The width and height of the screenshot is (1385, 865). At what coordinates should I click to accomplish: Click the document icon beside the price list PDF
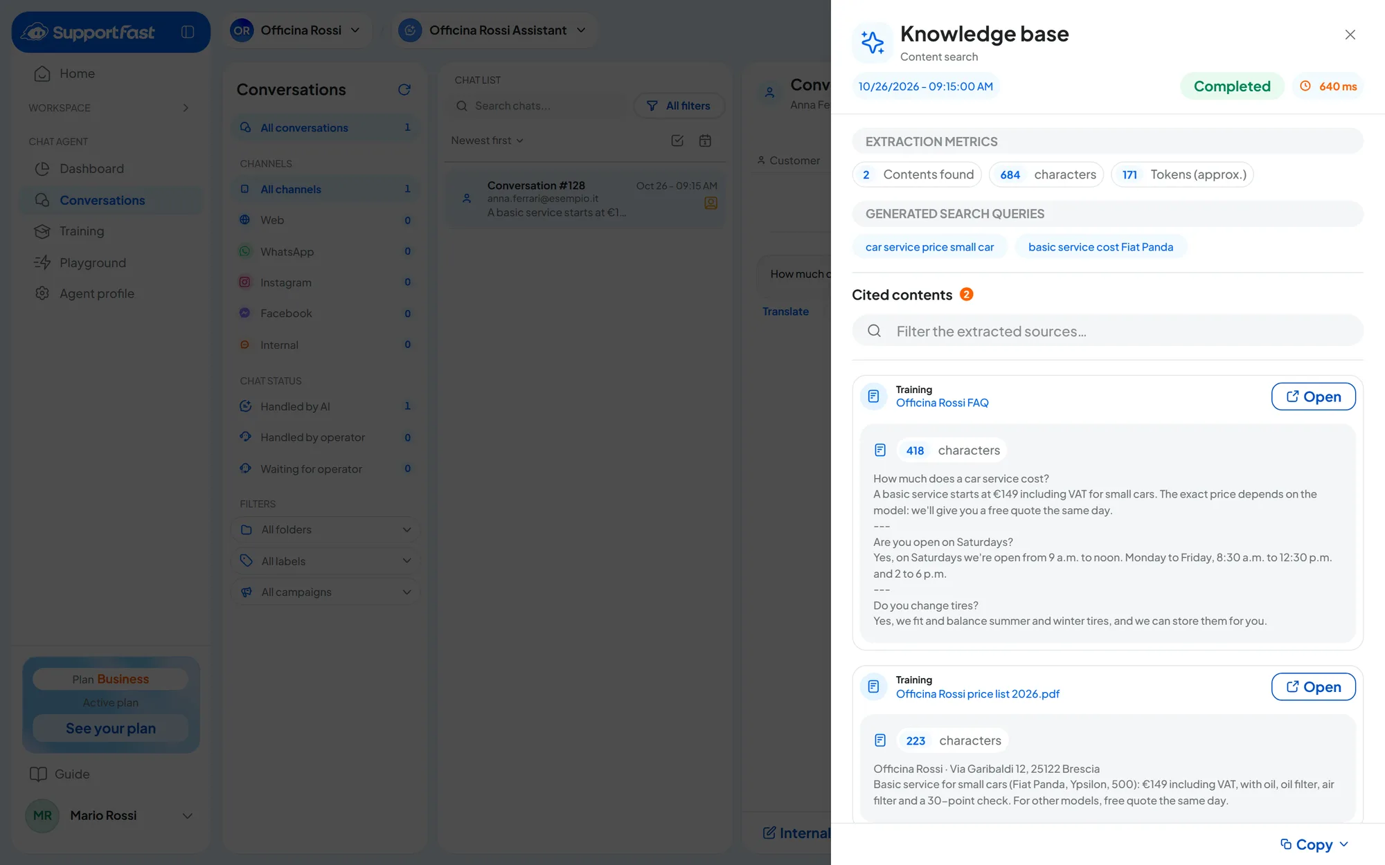tap(873, 686)
